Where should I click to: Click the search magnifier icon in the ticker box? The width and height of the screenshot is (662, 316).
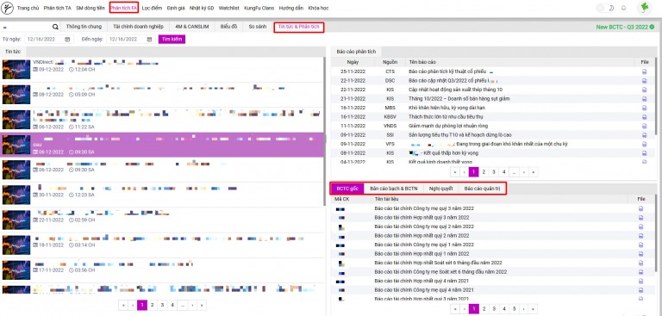pyautogui.click(x=55, y=27)
